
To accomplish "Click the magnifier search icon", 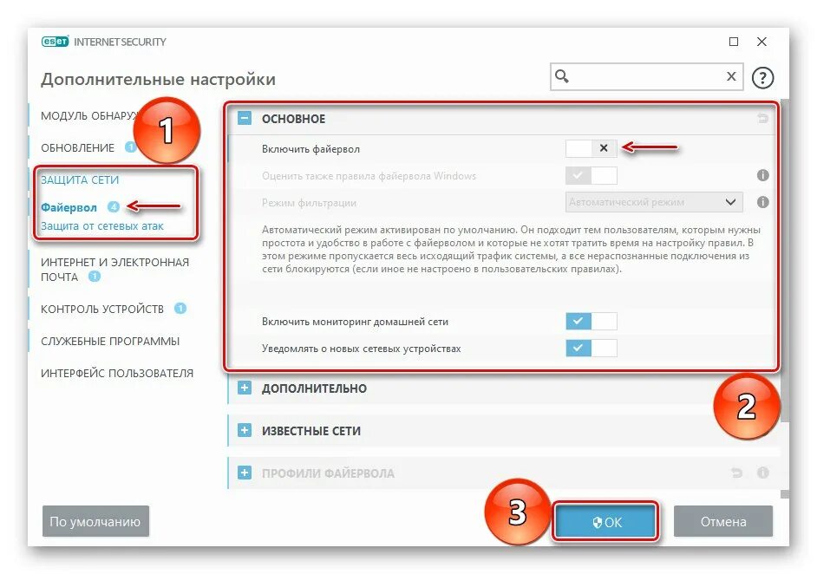I will tap(562, 76).
